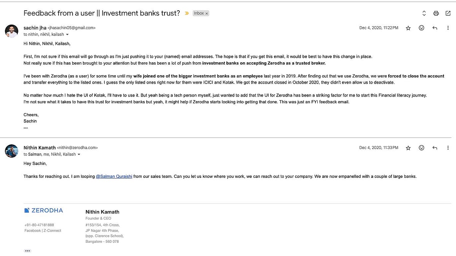
Task: Toggle the importance marker beside subject
Action: point(187,13)
